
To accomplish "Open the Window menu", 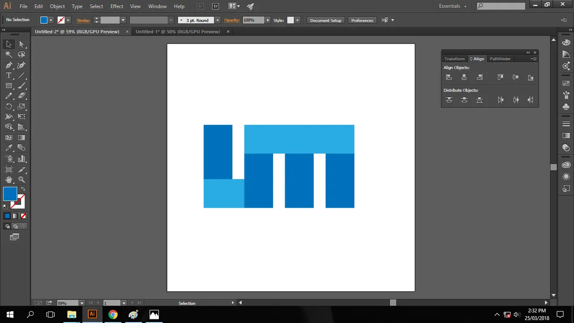I will point(157,6).
